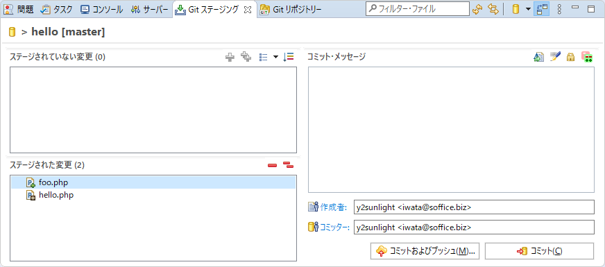Toggle the sort by state icon

[288, 57]
